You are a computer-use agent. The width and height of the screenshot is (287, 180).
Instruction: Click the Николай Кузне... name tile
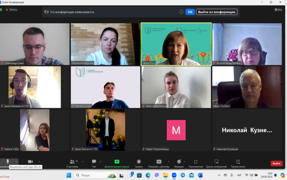(247, 130)
